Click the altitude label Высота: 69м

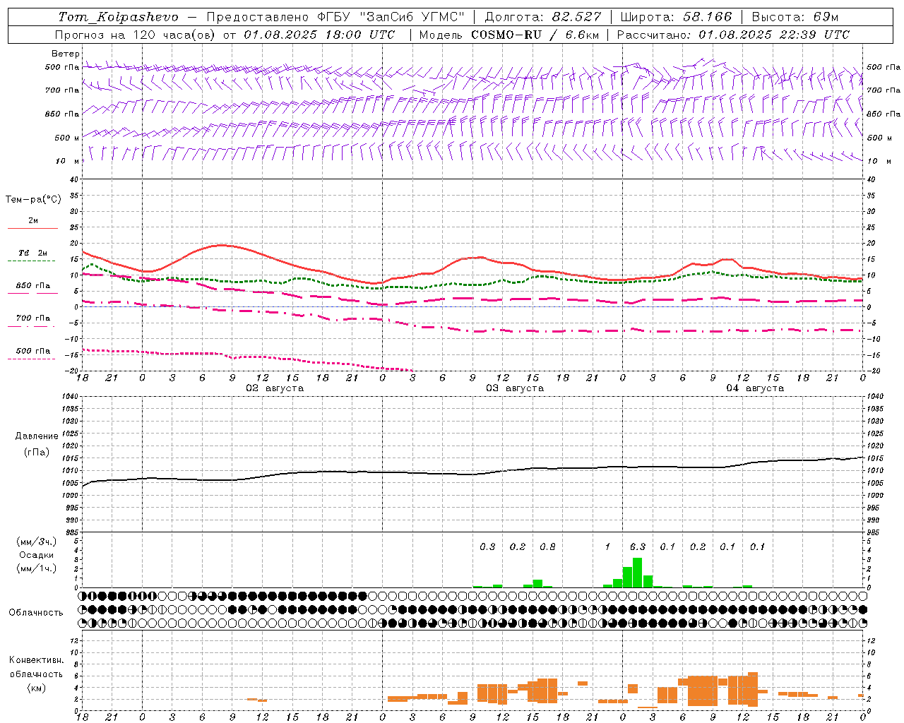795,17
